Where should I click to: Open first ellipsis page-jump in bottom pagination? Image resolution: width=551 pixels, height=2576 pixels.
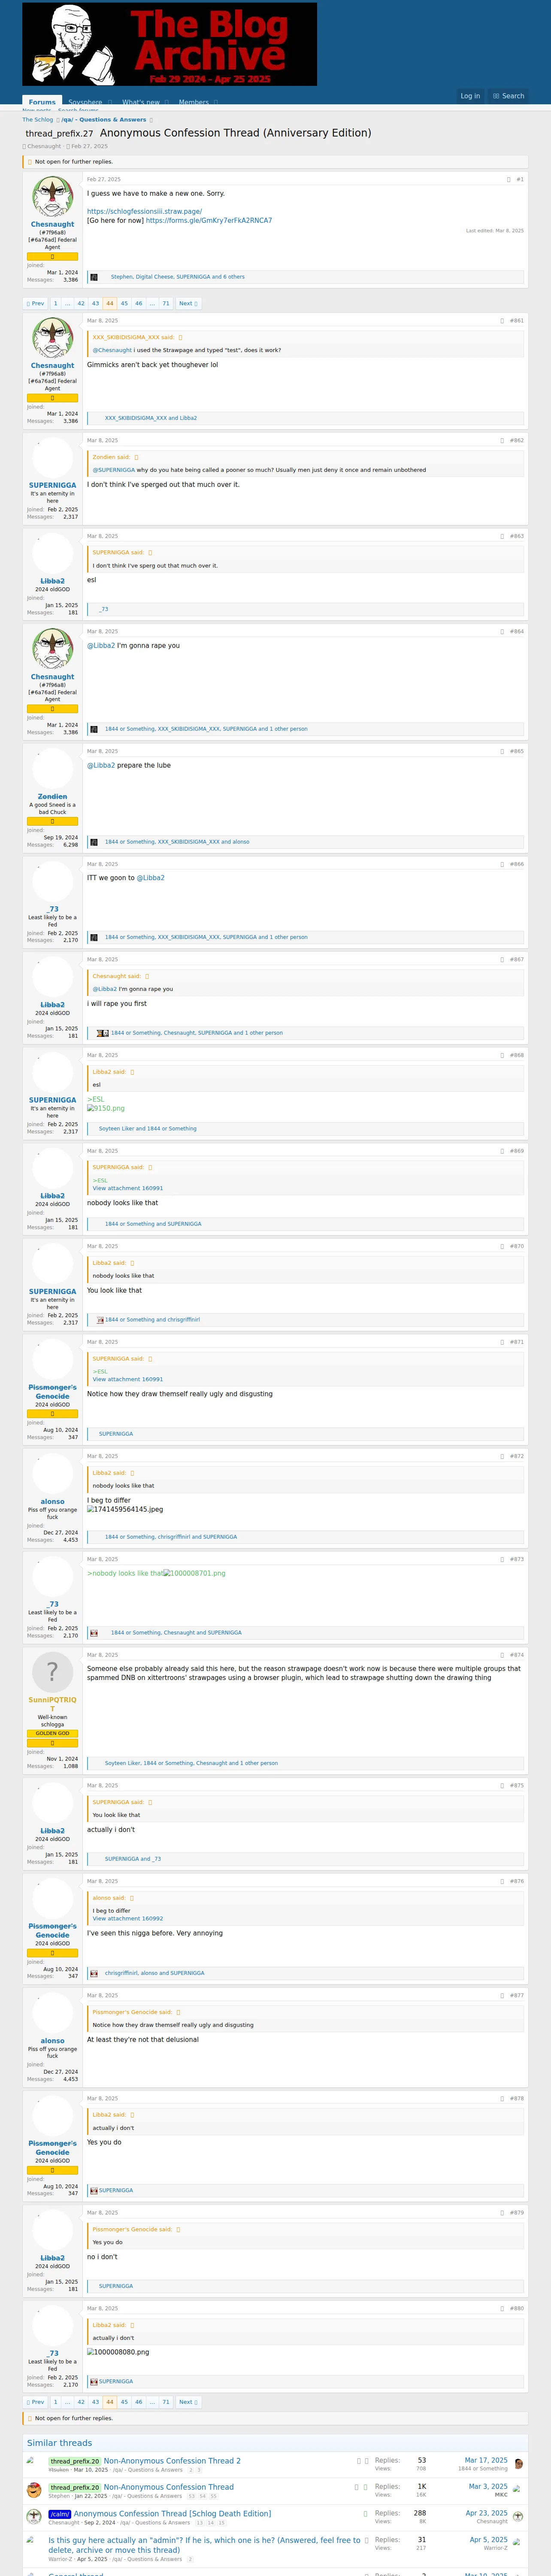click(67, 2402)
